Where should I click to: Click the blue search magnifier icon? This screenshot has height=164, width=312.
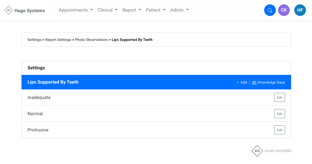270,10
